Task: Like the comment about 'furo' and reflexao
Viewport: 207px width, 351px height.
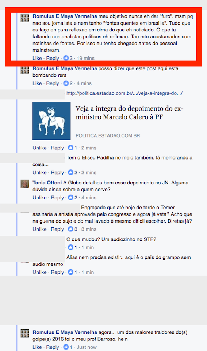Action: pyautogui.click(x=37, y=58)
